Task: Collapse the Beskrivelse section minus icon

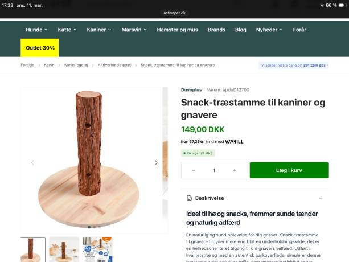Action: (321, 198)
